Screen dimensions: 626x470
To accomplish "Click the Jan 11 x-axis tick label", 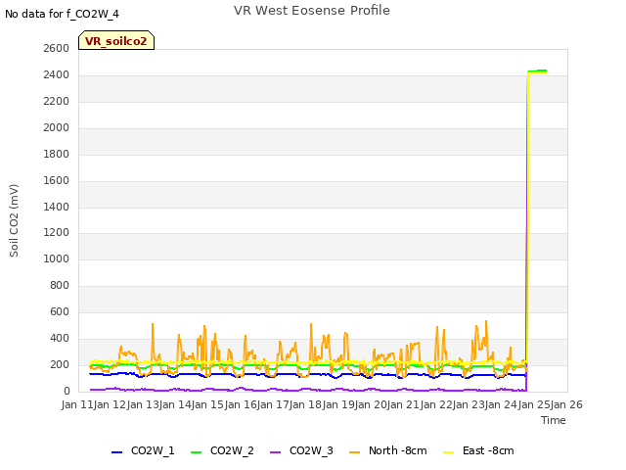I will [78, 404].
